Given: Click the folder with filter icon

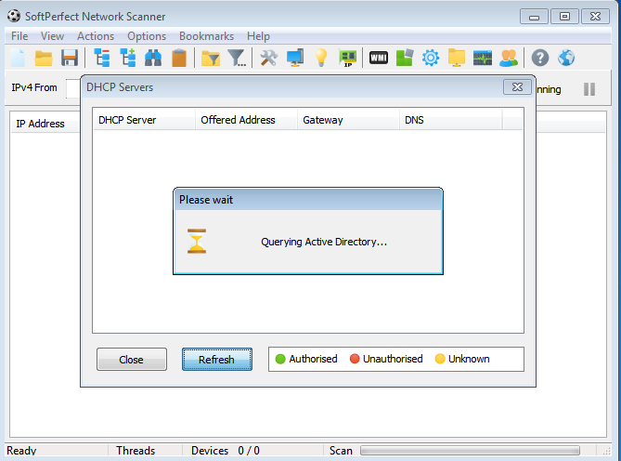Looking at the screenshot, I should (x=211, y=59).
